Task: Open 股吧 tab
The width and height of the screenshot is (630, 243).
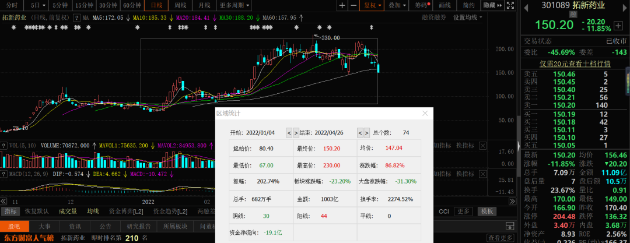Action: pyautogui.click(x=13, y=226)
